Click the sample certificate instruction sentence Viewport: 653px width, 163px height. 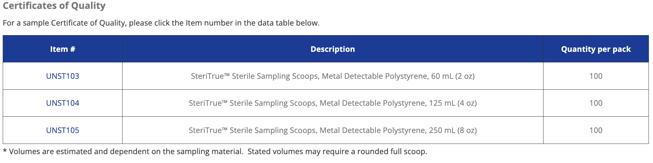[161, 23]
